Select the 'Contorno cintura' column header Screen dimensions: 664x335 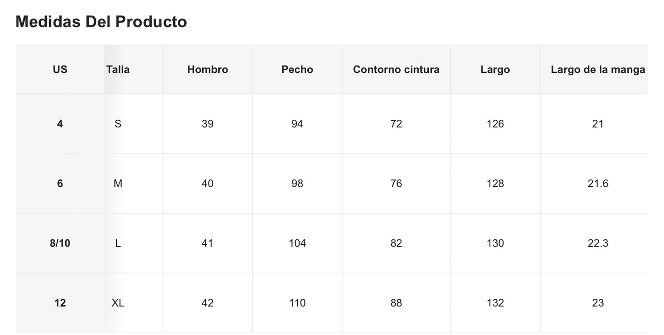(x=396, y=69)
